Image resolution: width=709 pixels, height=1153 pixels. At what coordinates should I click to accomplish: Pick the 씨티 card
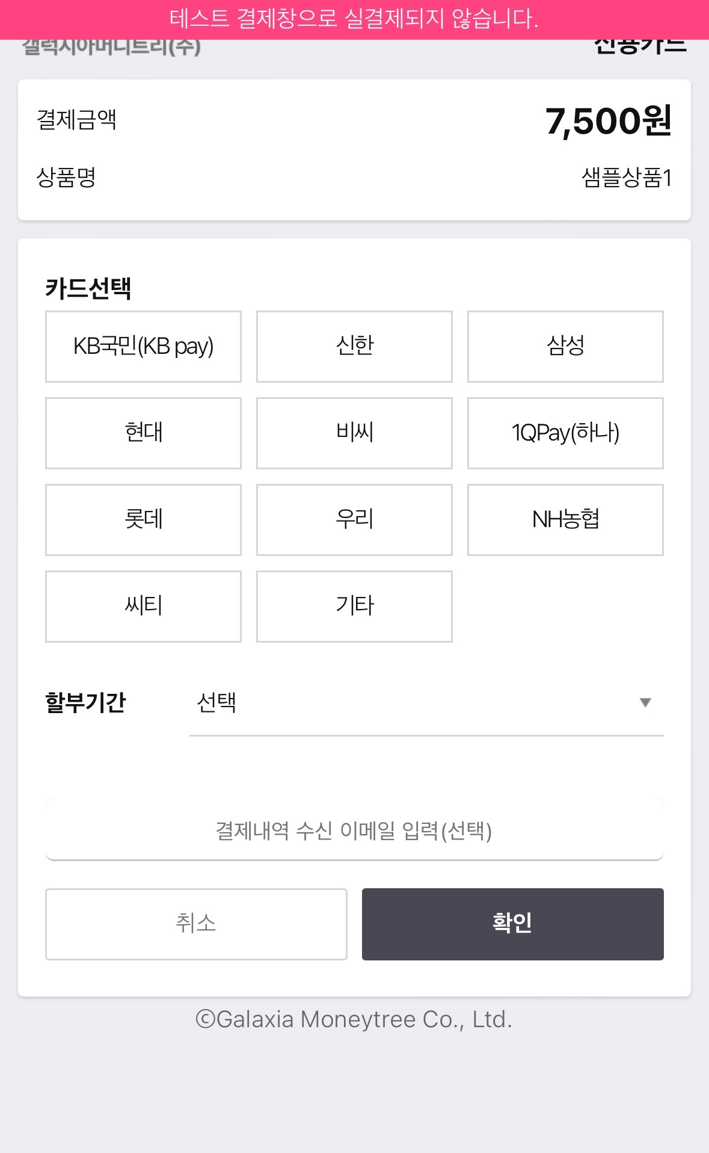pos(143,606)
